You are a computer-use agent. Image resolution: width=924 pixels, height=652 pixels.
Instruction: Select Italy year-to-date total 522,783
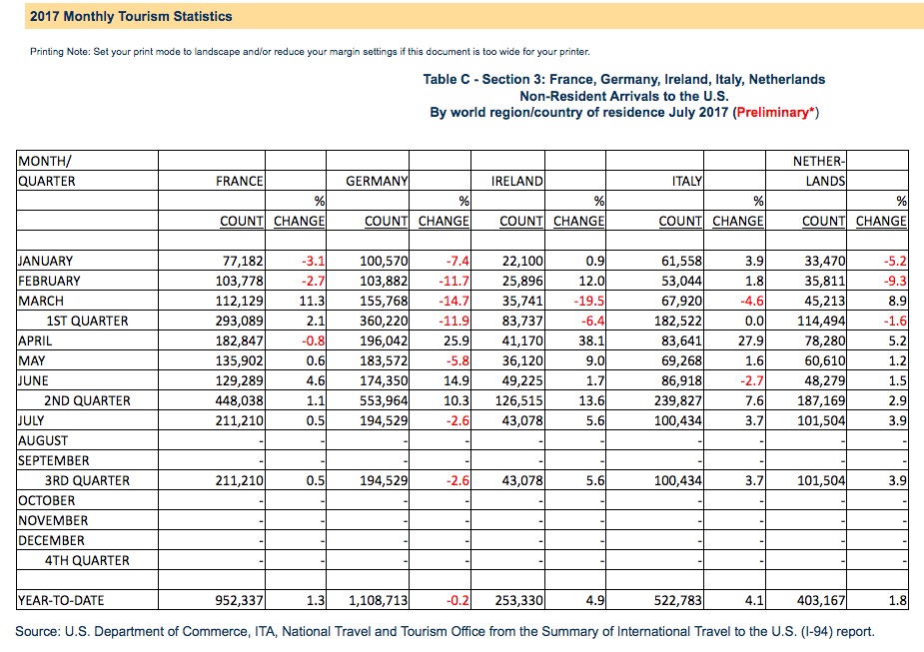(x=678, y=601)
